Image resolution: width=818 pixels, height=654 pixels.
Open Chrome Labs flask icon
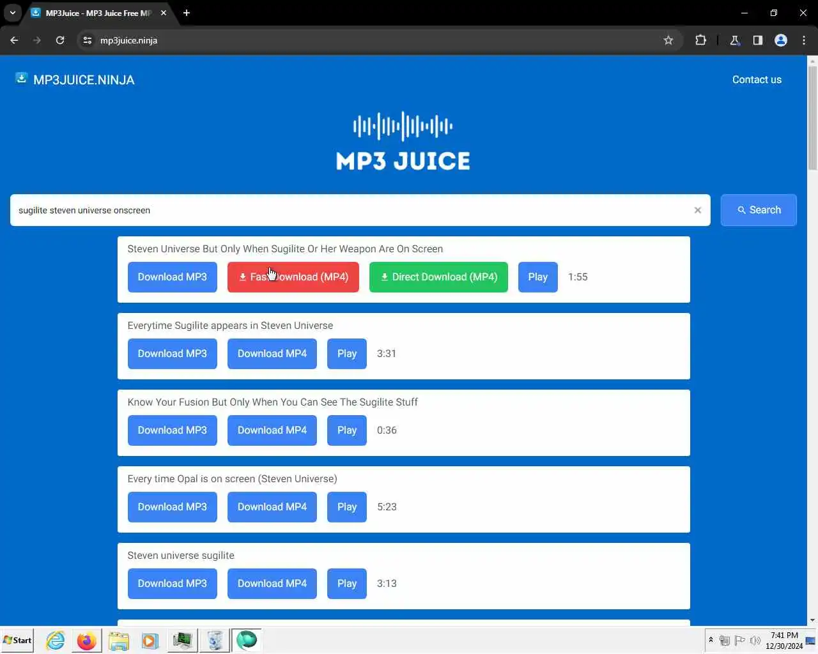click(x=735, y=40)
